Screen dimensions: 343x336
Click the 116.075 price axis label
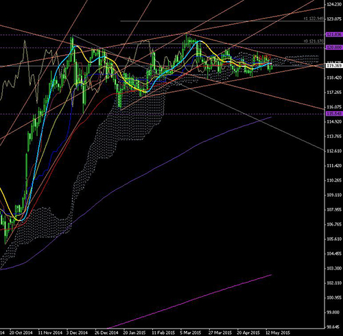(x=334, y=107)
